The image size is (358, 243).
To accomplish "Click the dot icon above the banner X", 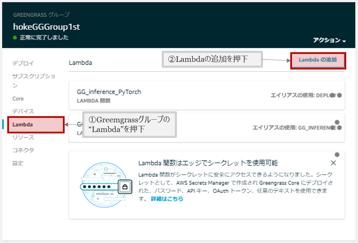I will click(x=337, y=155).
